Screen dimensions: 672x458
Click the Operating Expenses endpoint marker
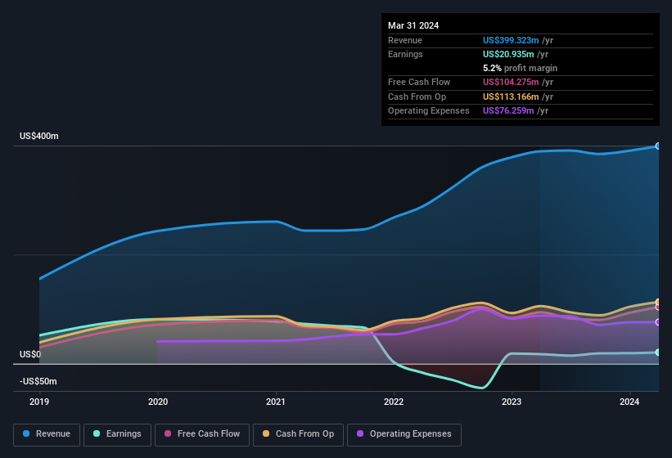tap(658, 322)
